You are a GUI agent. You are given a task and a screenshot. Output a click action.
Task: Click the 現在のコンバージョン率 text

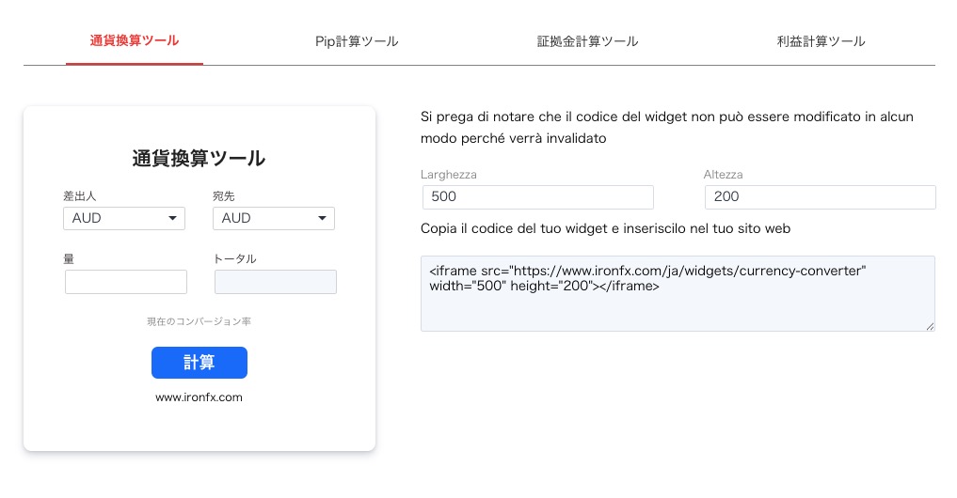(199, 321)
